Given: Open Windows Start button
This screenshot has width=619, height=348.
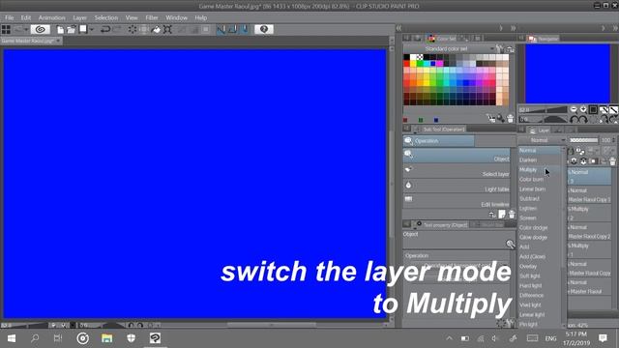Looking at the screenshot, I should click(11, 338).
